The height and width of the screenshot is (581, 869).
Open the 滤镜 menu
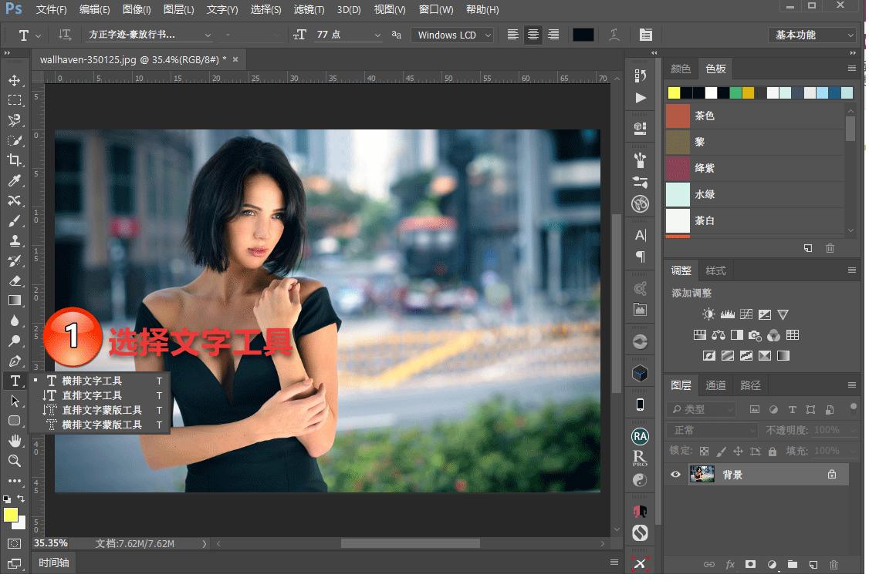click(309, 9)
